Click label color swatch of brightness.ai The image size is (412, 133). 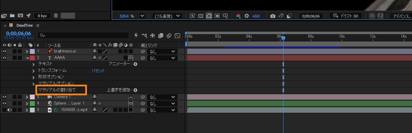point(32,51)
